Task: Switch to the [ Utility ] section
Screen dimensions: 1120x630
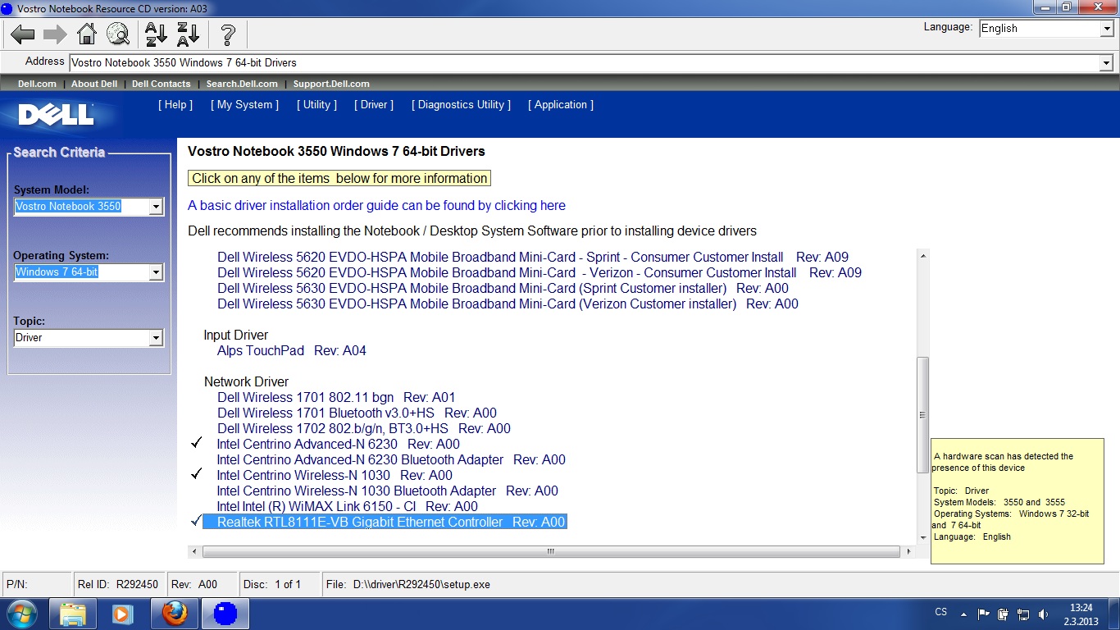Action: [x=316, y=105]
